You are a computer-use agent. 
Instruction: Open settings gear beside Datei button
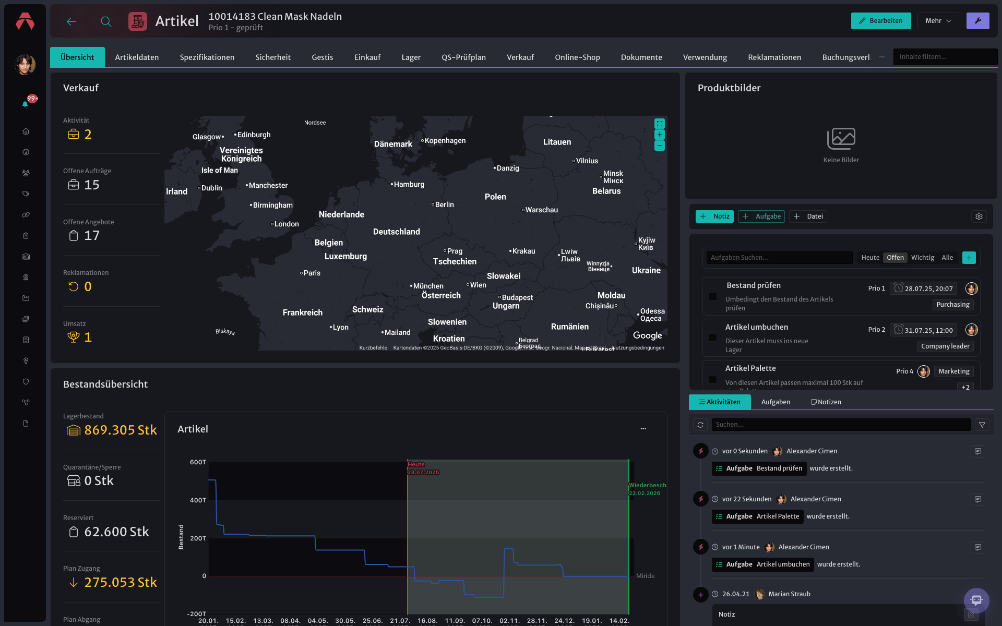tap(979, 216)
